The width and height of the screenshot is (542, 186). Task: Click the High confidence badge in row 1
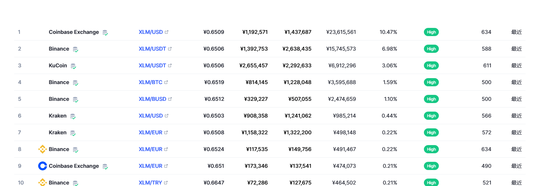pos(431,32)
